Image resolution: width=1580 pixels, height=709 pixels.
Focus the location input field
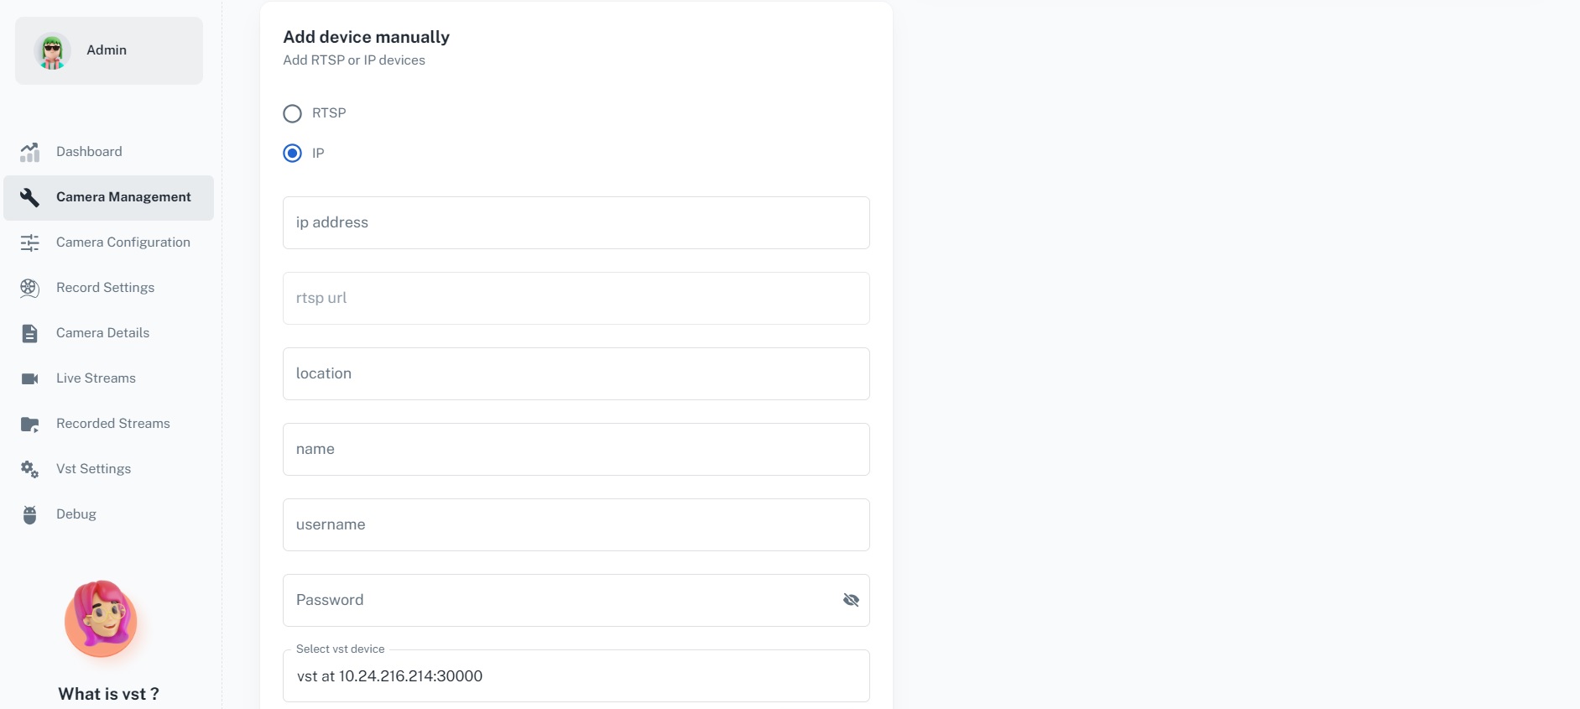(x=576, y=374)
